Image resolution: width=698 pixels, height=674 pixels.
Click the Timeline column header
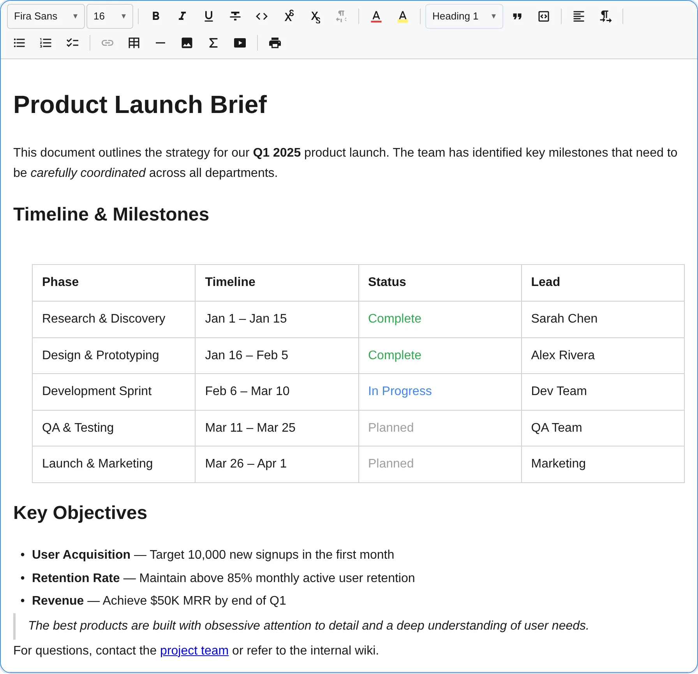(277, 282)
